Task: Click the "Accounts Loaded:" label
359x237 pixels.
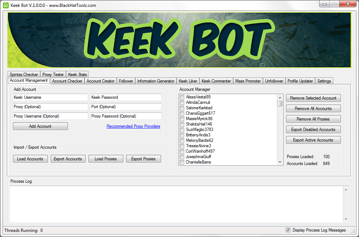Action: (x=302, y=164)
